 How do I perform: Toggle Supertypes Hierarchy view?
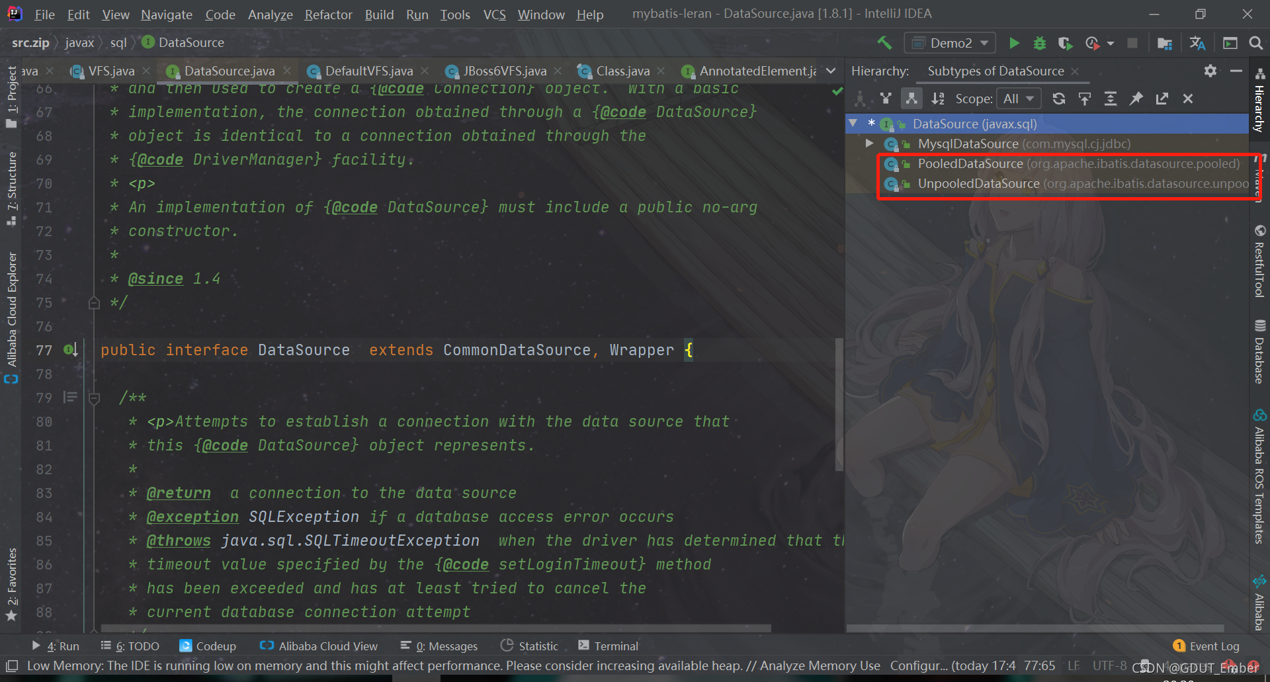click(886, 99)
